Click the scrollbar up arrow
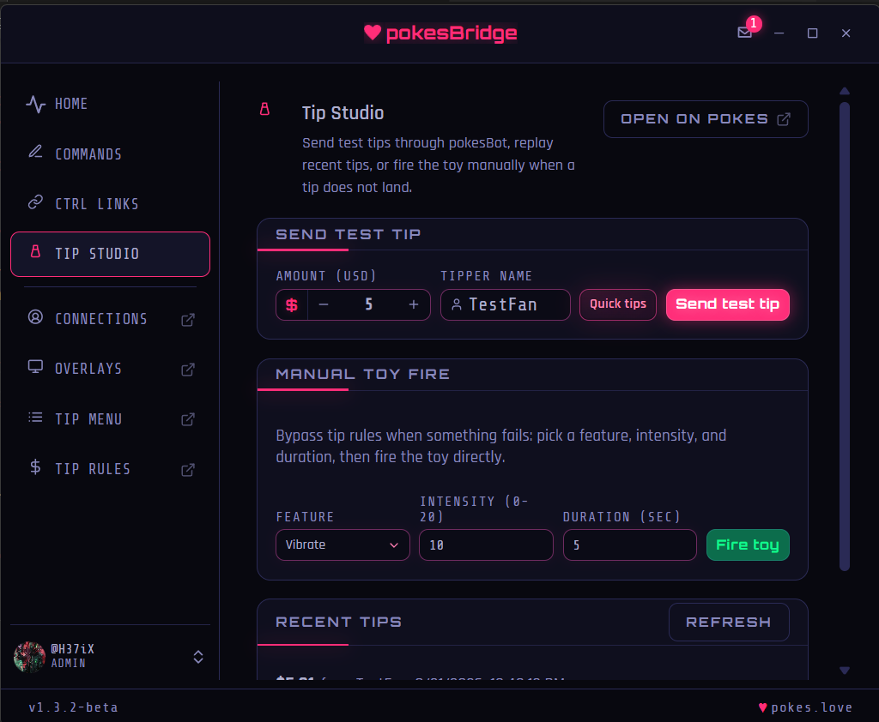Image resolution: width=879 pixels, height=722 pixels. point(845,91)
